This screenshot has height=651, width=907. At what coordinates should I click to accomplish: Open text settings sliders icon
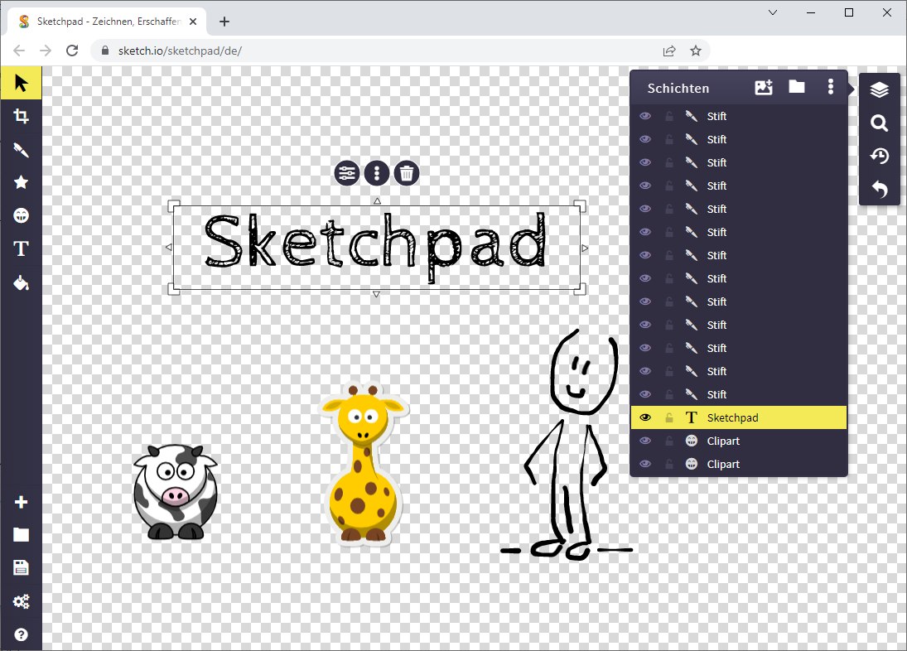pos(347,173)
